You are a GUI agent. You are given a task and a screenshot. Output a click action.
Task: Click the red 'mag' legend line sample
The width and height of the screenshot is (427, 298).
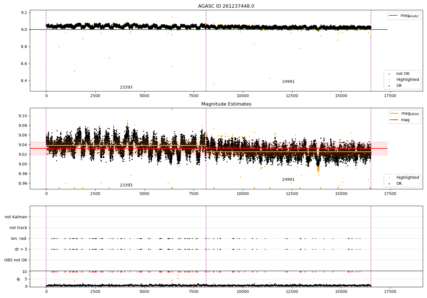pyautogui.click(x=394, y=120)
